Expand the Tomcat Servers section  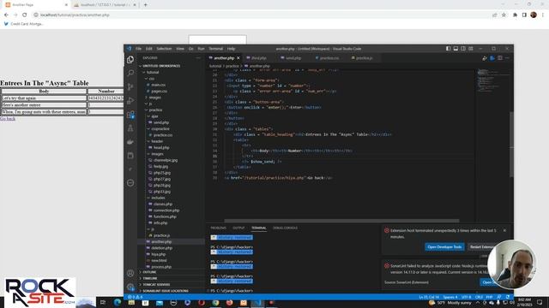156,285
